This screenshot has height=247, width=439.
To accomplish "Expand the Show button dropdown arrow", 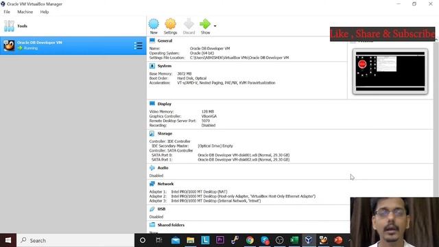I will [x=215, y=26].
